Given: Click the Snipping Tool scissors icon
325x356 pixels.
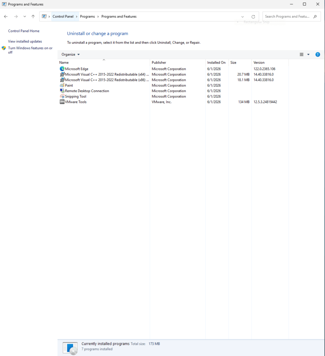Looking at the screenshot, I should click(x=62, y=96).
